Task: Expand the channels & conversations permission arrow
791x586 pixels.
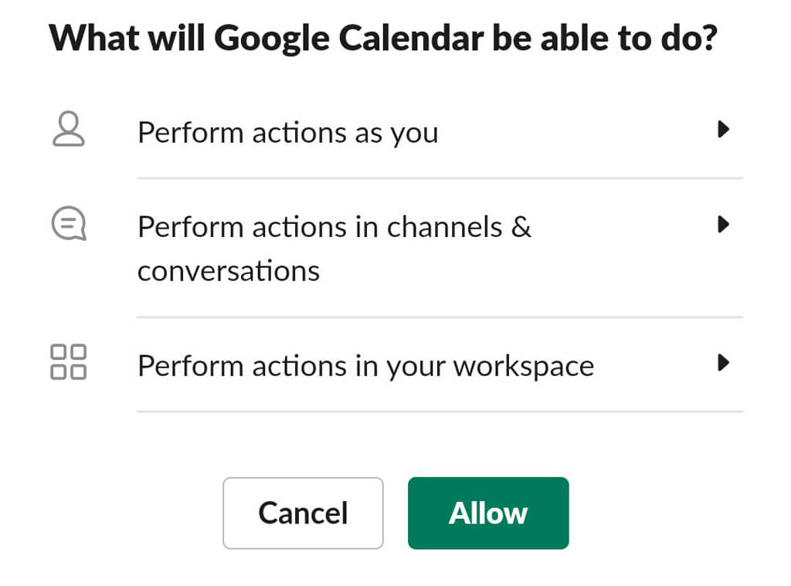Action: point(723,225)
